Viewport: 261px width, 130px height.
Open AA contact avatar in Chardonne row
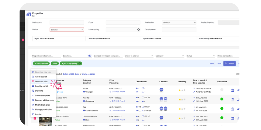tap(161, 99)
